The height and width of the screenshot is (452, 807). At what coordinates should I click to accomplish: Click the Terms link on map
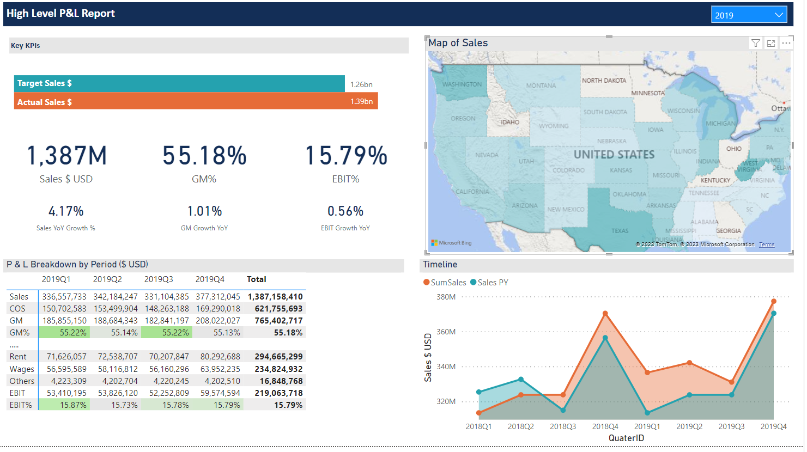tap(767, 245)
